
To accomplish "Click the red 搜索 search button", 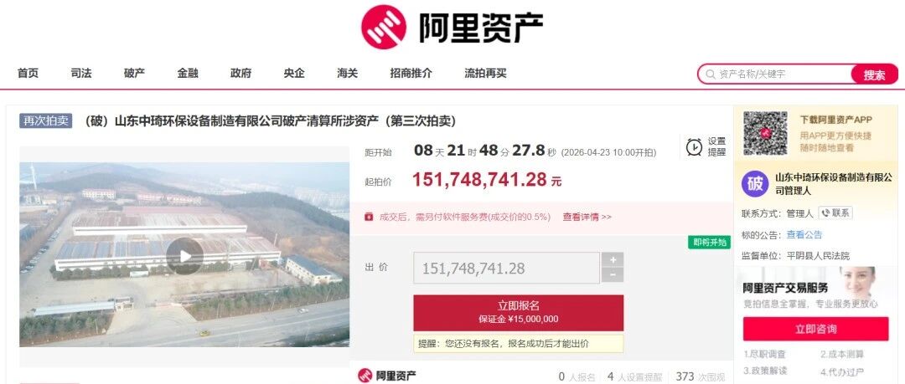I will click(x=874, y=74).
